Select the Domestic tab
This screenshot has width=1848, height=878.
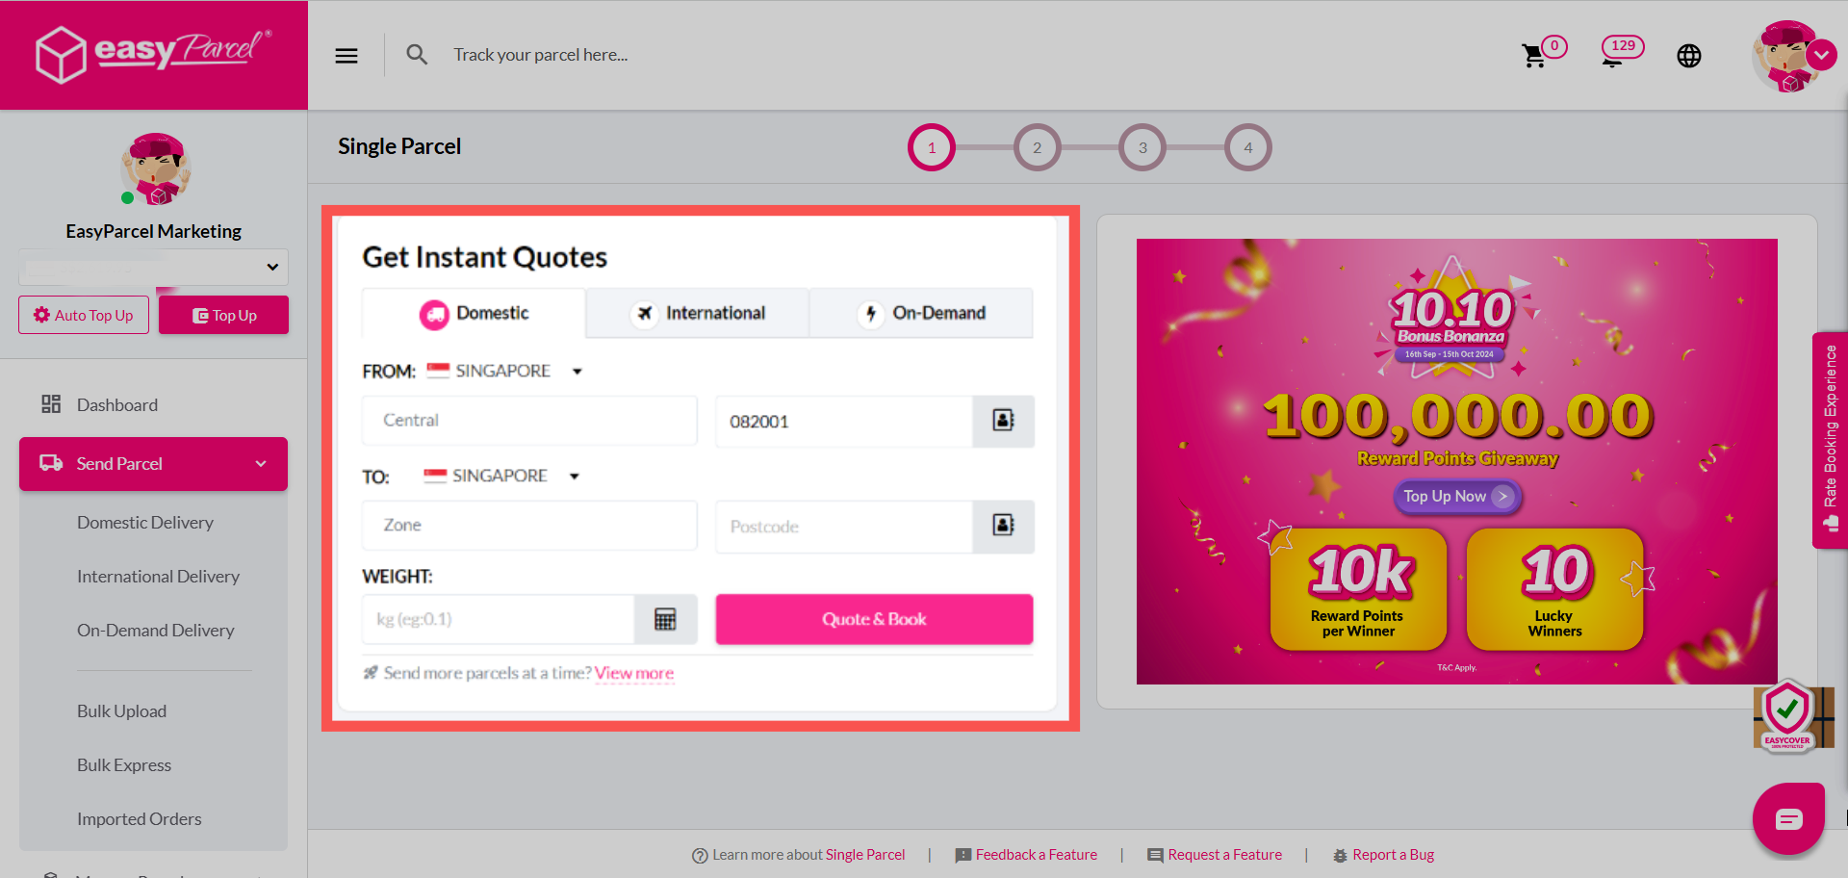474,313
